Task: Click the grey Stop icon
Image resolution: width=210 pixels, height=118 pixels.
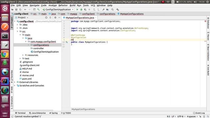Action: click(89, 10)
